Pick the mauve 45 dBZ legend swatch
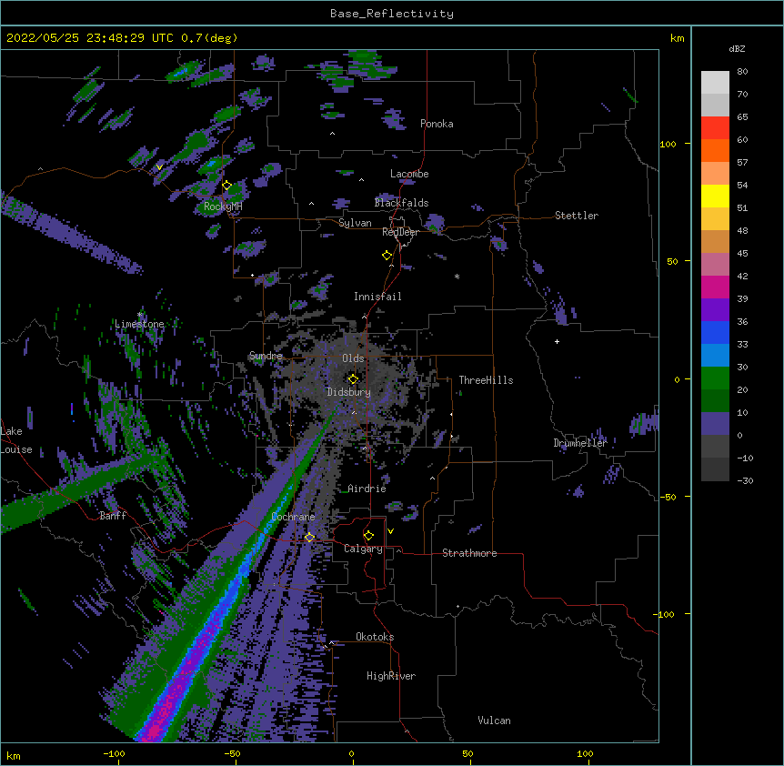The width and height of the screenshot is (784, 766). pos(715,265)
